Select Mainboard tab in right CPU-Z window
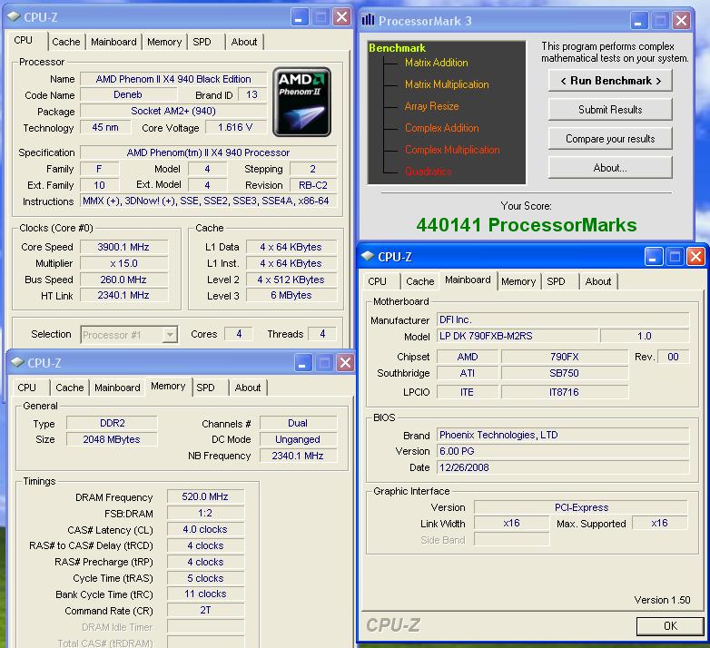Image resolution: width=710 pixels, height=648 pixels. pos(468,280)
